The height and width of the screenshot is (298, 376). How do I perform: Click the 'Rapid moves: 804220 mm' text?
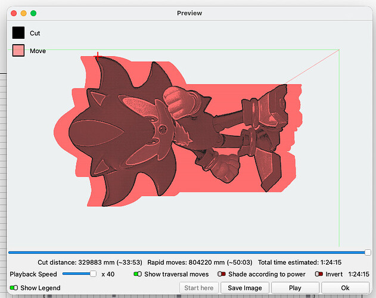(186, 262)
